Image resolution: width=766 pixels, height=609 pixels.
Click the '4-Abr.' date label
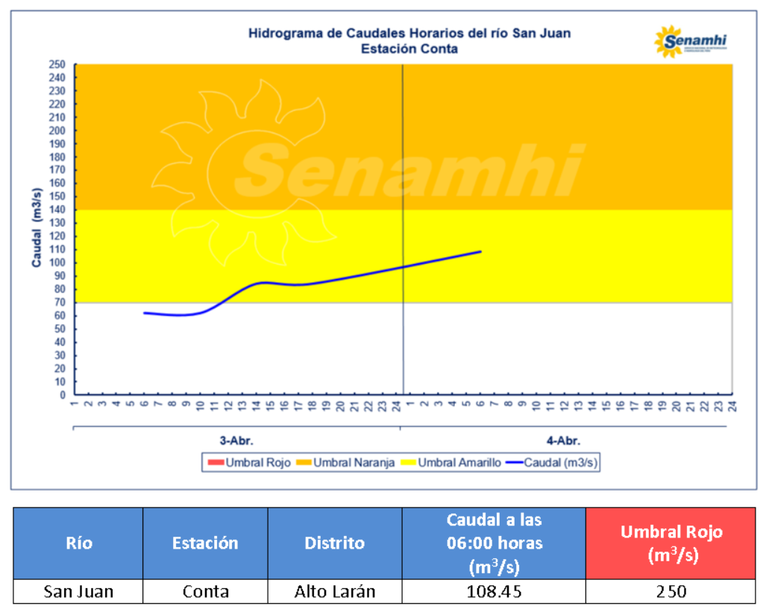(x=563, y=441)
